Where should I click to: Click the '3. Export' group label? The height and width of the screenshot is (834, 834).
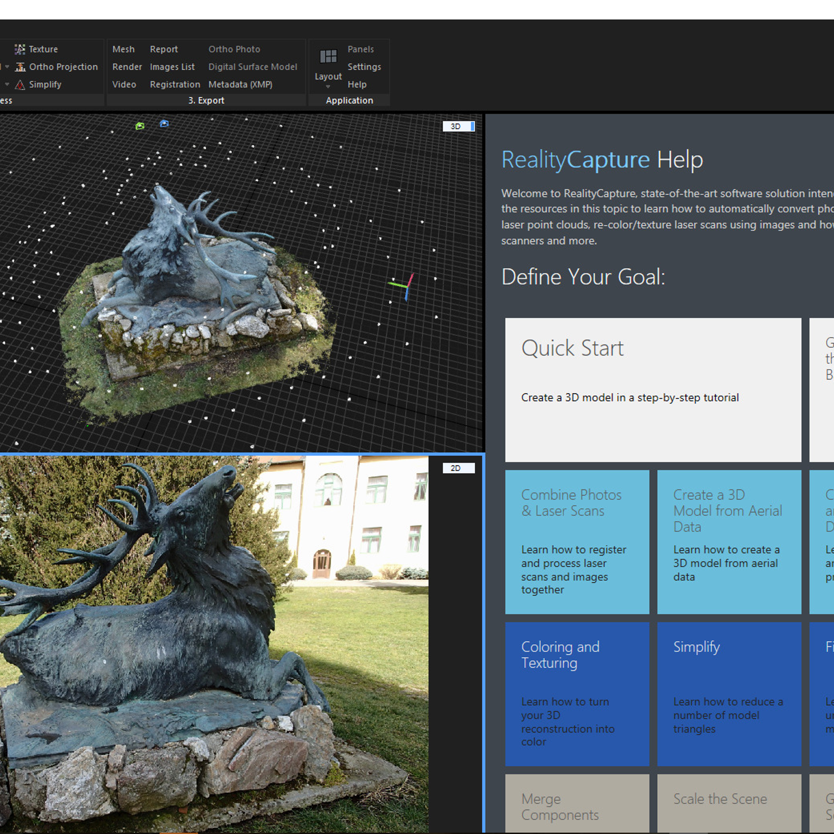(x=206, y=101)
